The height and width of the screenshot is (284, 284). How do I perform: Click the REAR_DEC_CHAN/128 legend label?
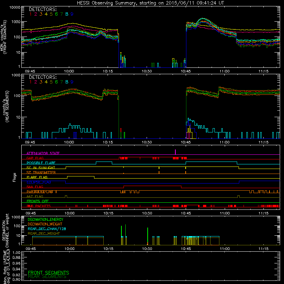coord(47,229)
